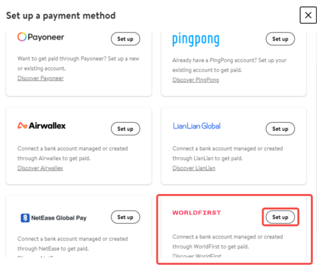Click the Payoneer logo
Image resolution: width=317 pixels, height=266 pixels.
(41, 37)
